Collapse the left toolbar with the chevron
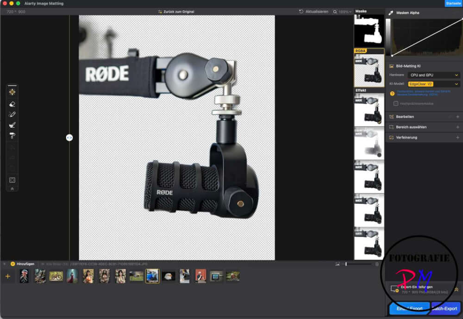Screen dimensions: 463x319 pos(13,189)
